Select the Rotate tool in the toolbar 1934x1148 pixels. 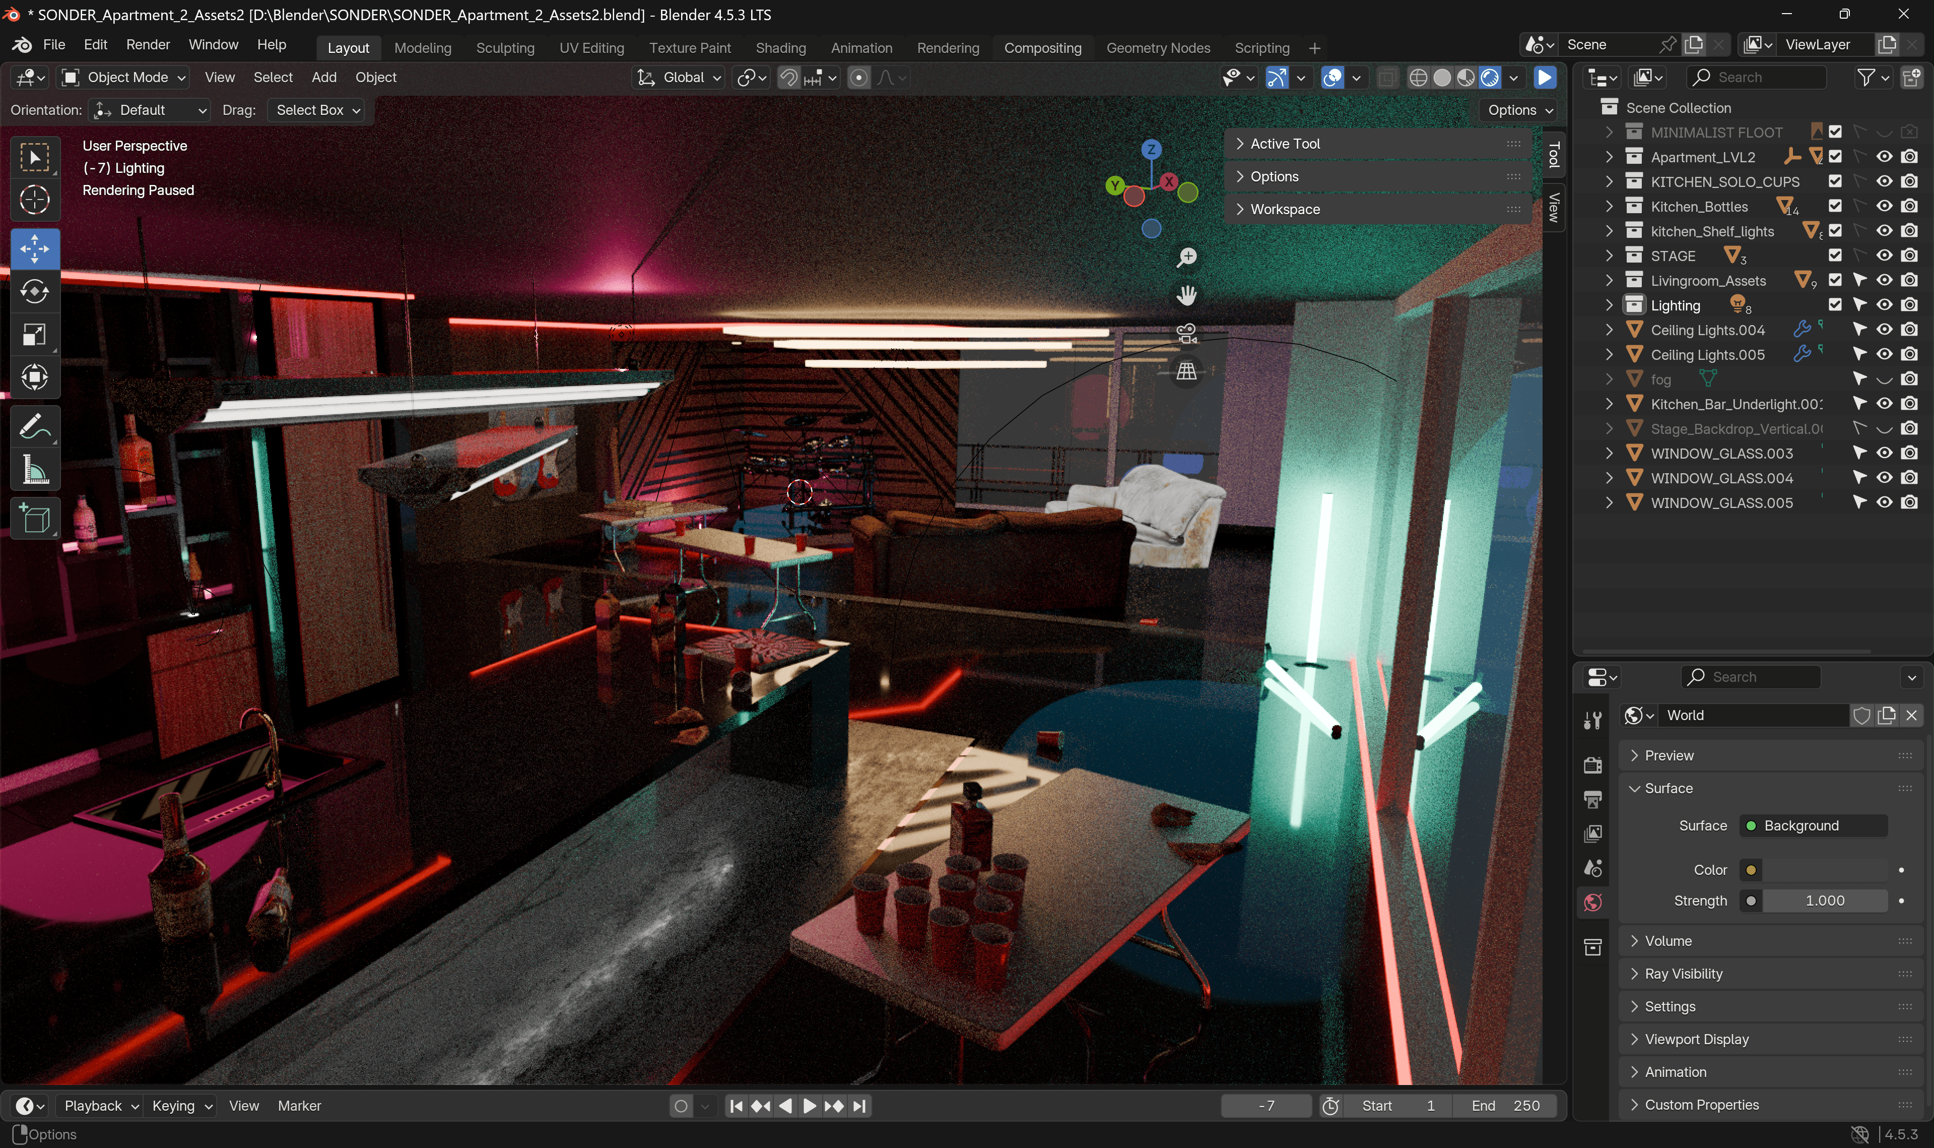click(34, 292)
